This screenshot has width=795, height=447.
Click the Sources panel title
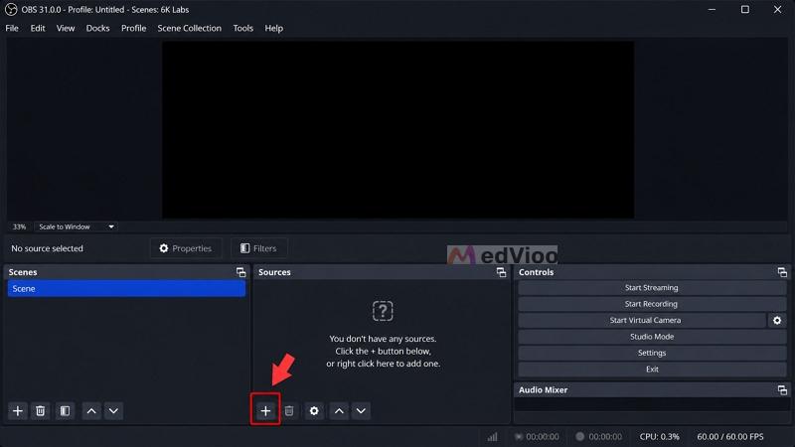[274, 272]
